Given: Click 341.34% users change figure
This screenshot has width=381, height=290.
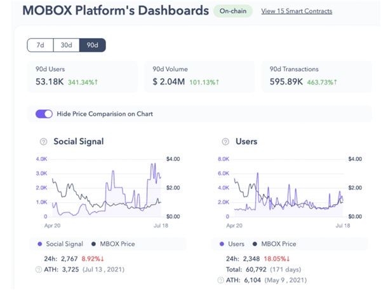Looking at the screenshot, I should point(83,82).
